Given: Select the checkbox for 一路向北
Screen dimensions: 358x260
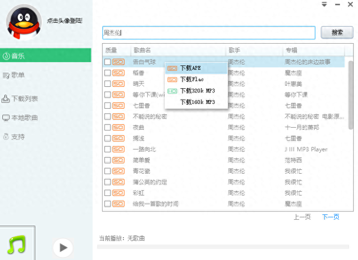Looking at the screenshot, I should (108, 149).
